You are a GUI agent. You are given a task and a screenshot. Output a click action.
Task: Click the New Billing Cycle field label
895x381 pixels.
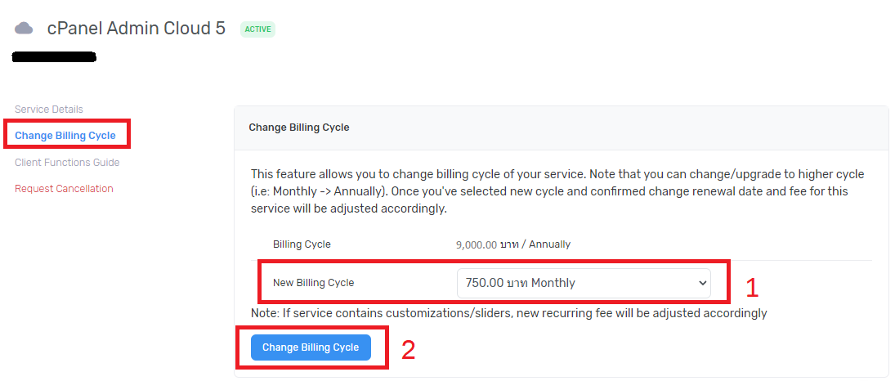(314, 283)
